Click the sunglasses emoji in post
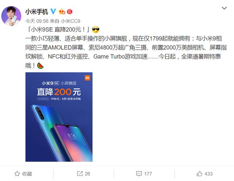Image resolution: width=234 pixels, height=181 pixels. point(96,30)
